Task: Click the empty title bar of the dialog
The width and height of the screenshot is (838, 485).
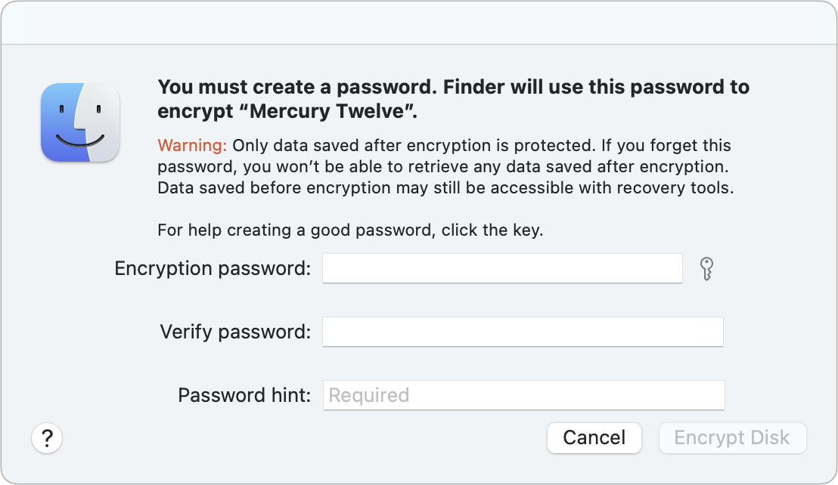Action: click(x=419, y=23)
